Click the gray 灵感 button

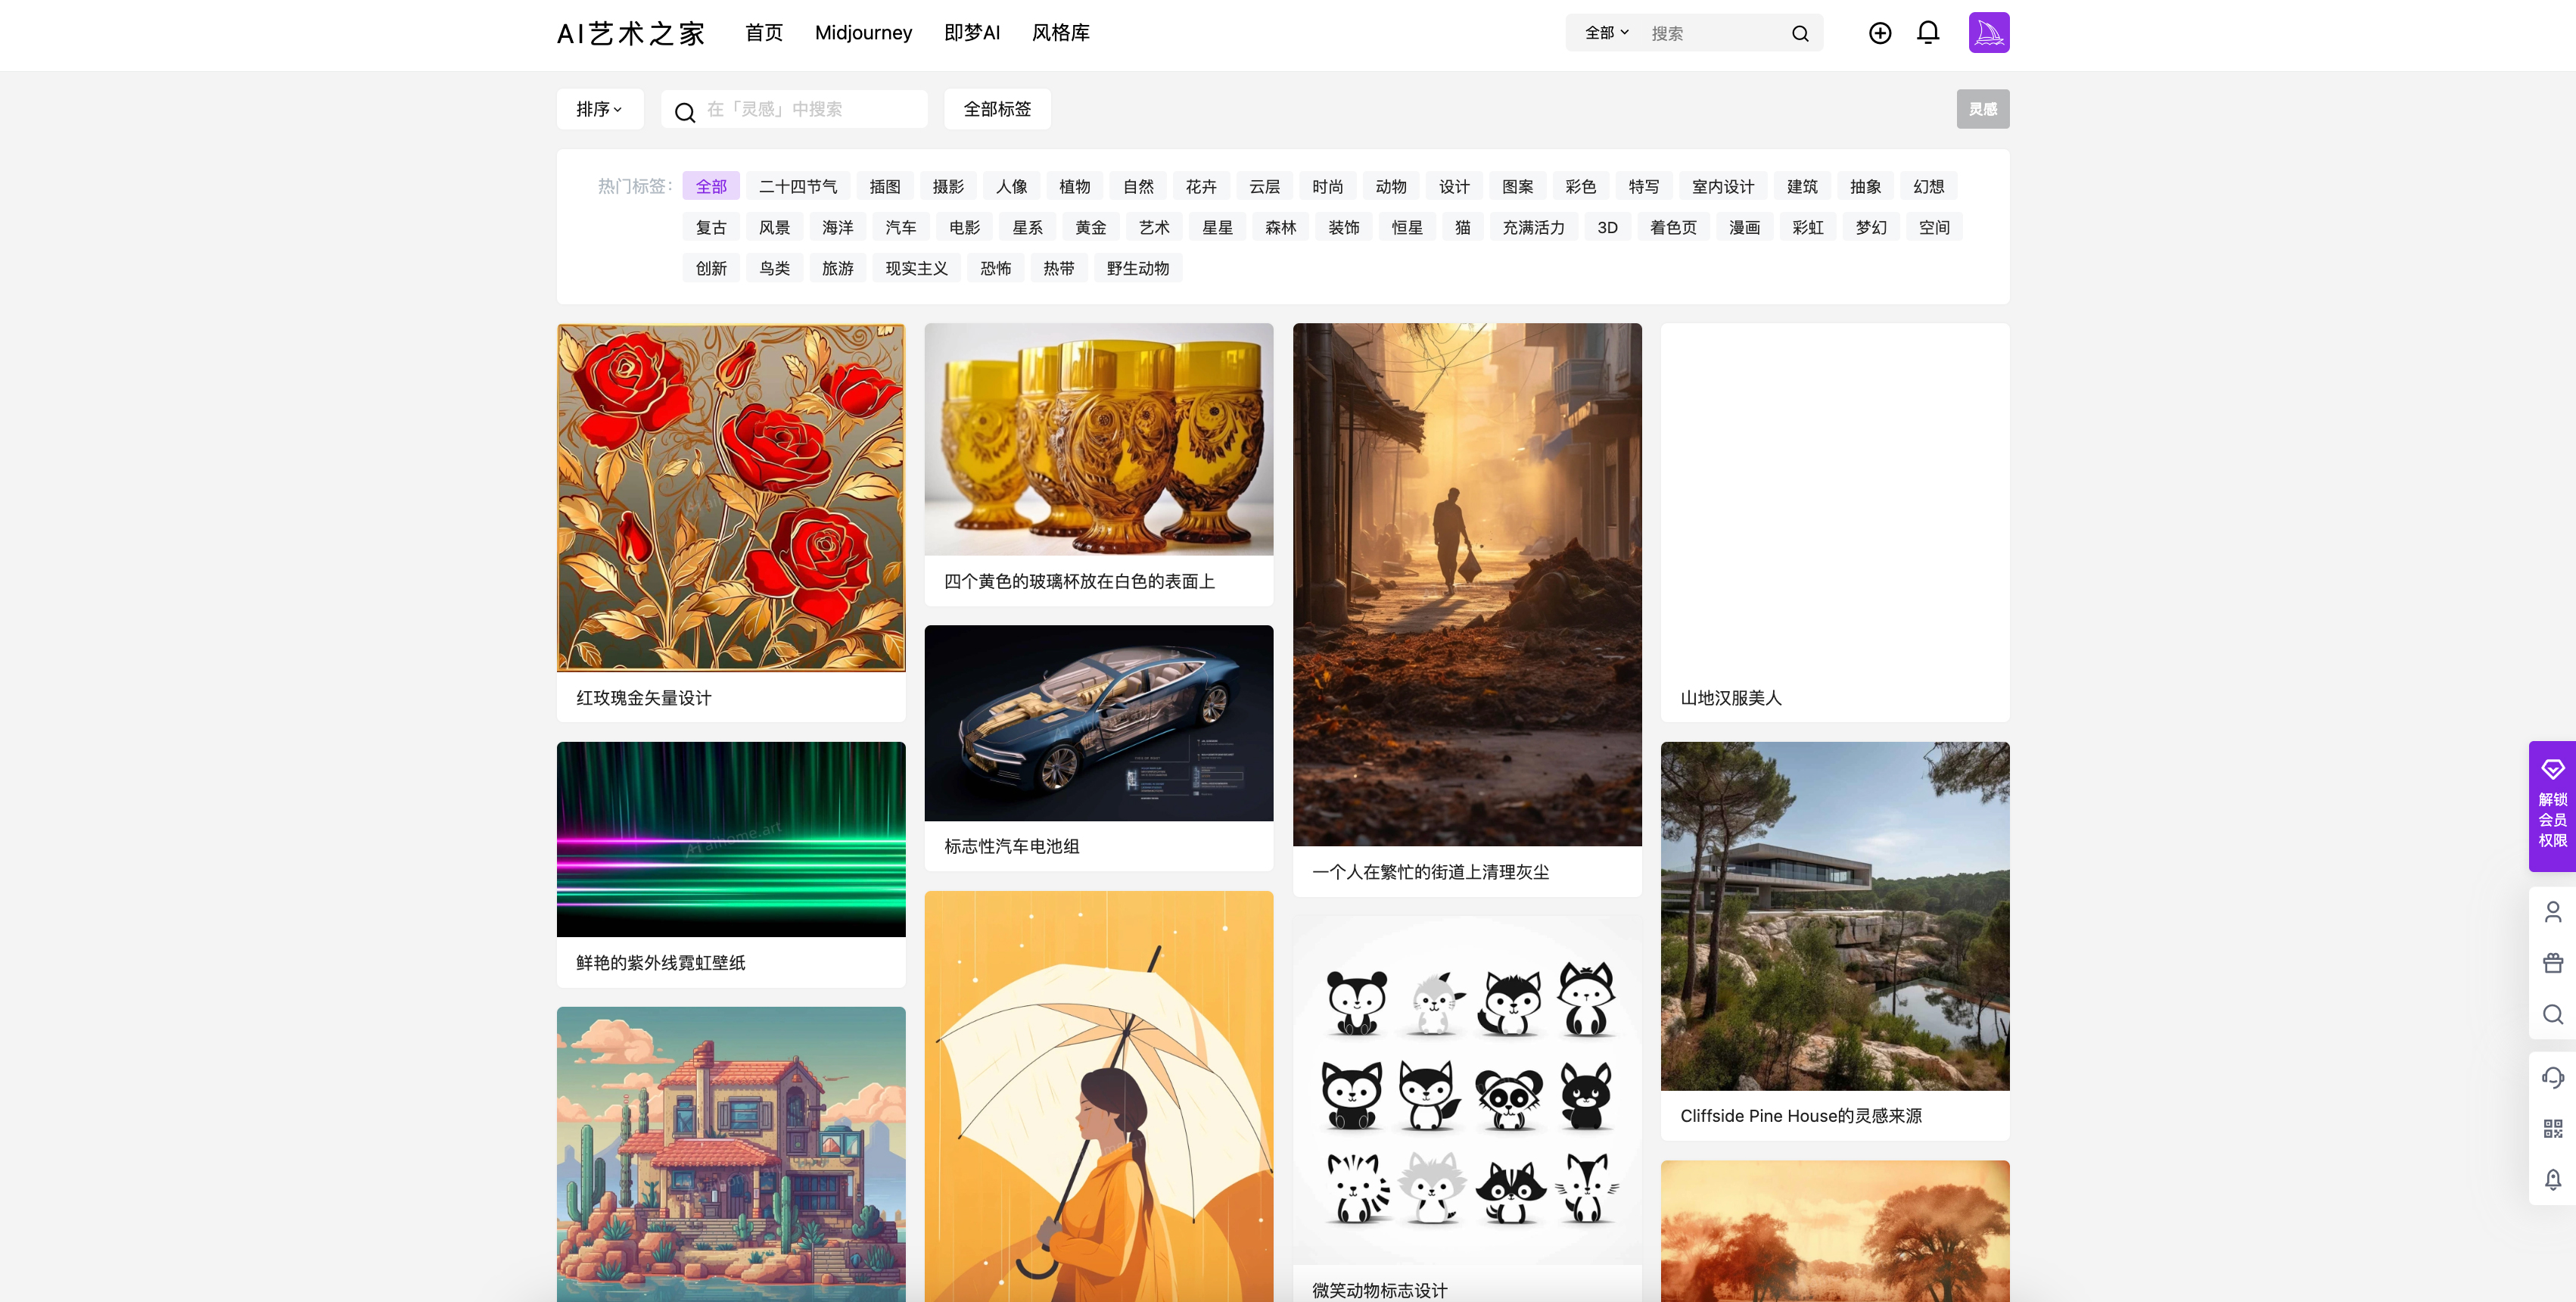pyautogui.click(x=1982, y=109)
